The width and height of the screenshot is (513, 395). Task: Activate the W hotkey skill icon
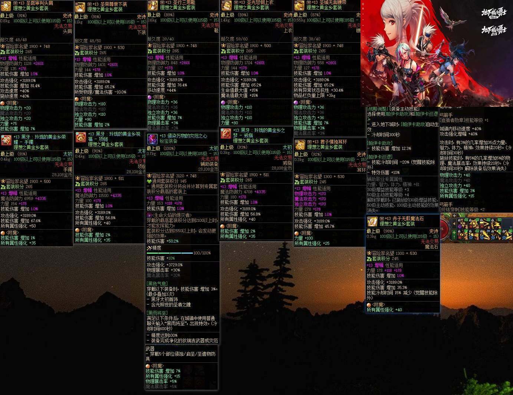tap(474, 224)
